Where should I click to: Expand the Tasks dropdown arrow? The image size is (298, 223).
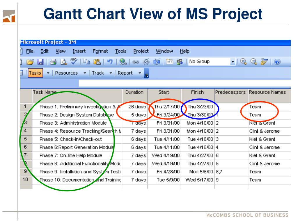(48, 73)
